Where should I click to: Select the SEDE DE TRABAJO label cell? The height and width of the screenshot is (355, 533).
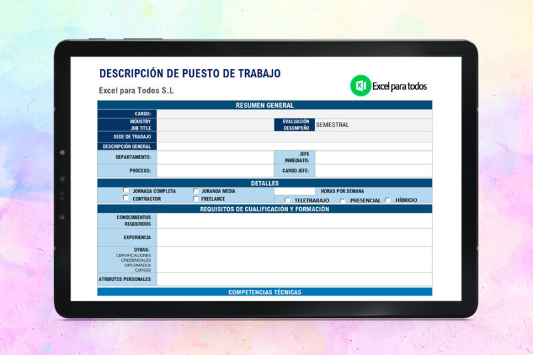pos(127,137)
